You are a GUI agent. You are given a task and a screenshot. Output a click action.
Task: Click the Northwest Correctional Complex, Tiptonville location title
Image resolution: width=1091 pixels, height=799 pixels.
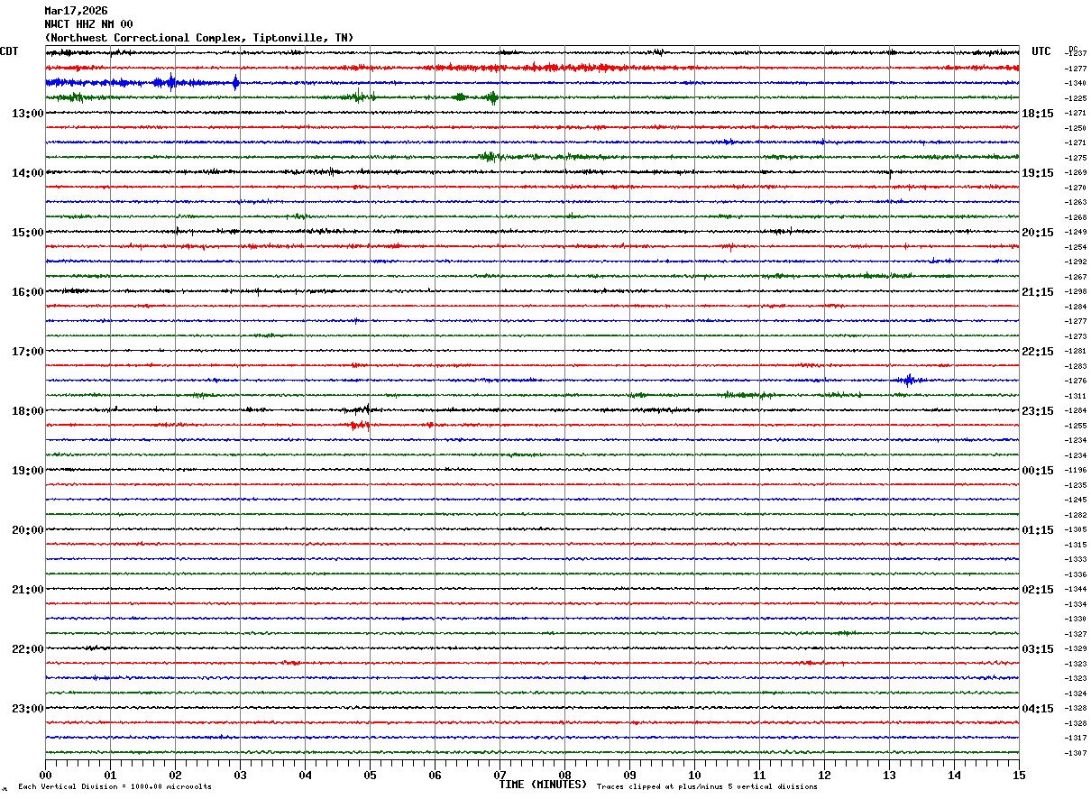pyautogui.click(x=199, y=38)
